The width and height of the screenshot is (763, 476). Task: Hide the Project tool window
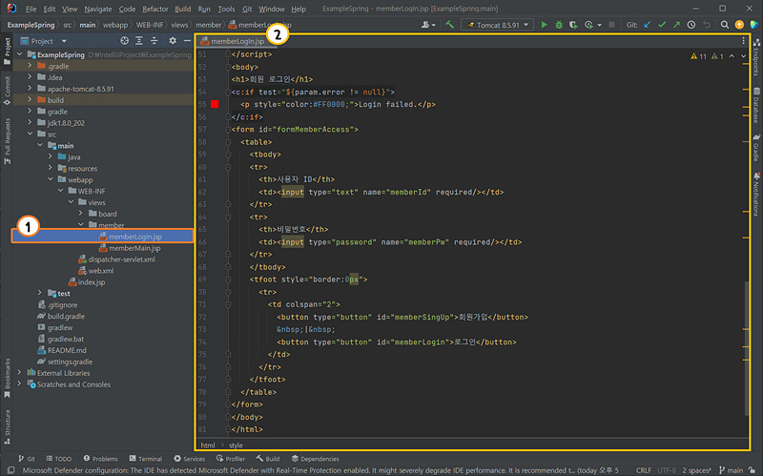tap(187, 41)
